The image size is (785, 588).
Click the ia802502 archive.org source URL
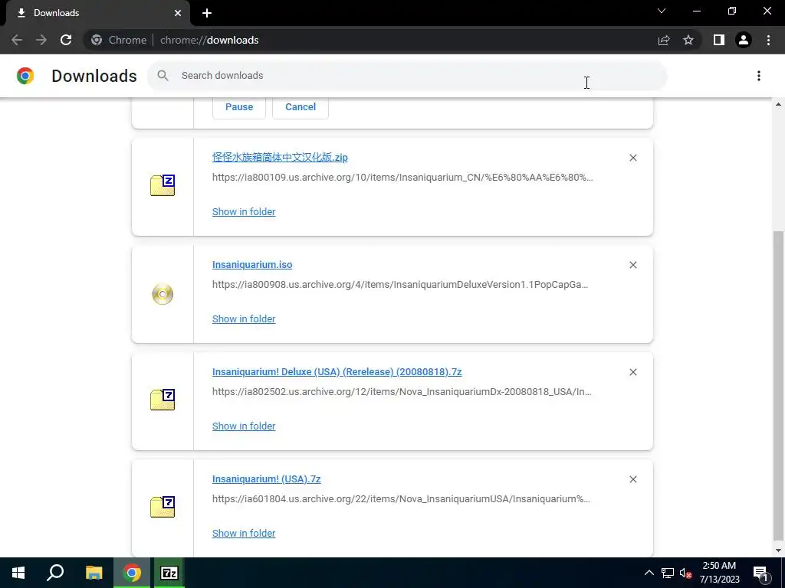(402, 391)
